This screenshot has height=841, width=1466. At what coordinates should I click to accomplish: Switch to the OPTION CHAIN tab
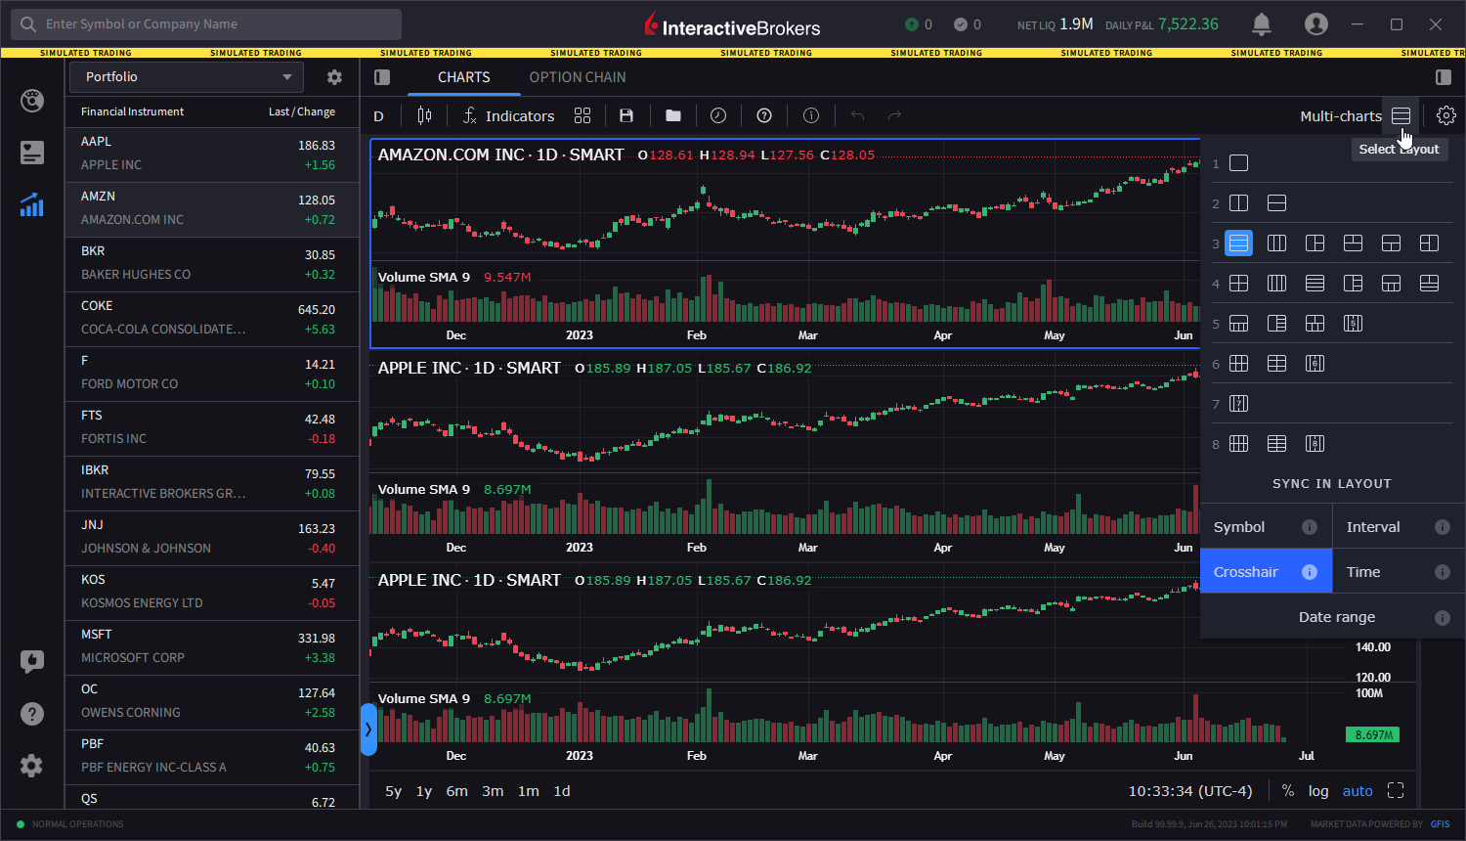pos(578,77)
